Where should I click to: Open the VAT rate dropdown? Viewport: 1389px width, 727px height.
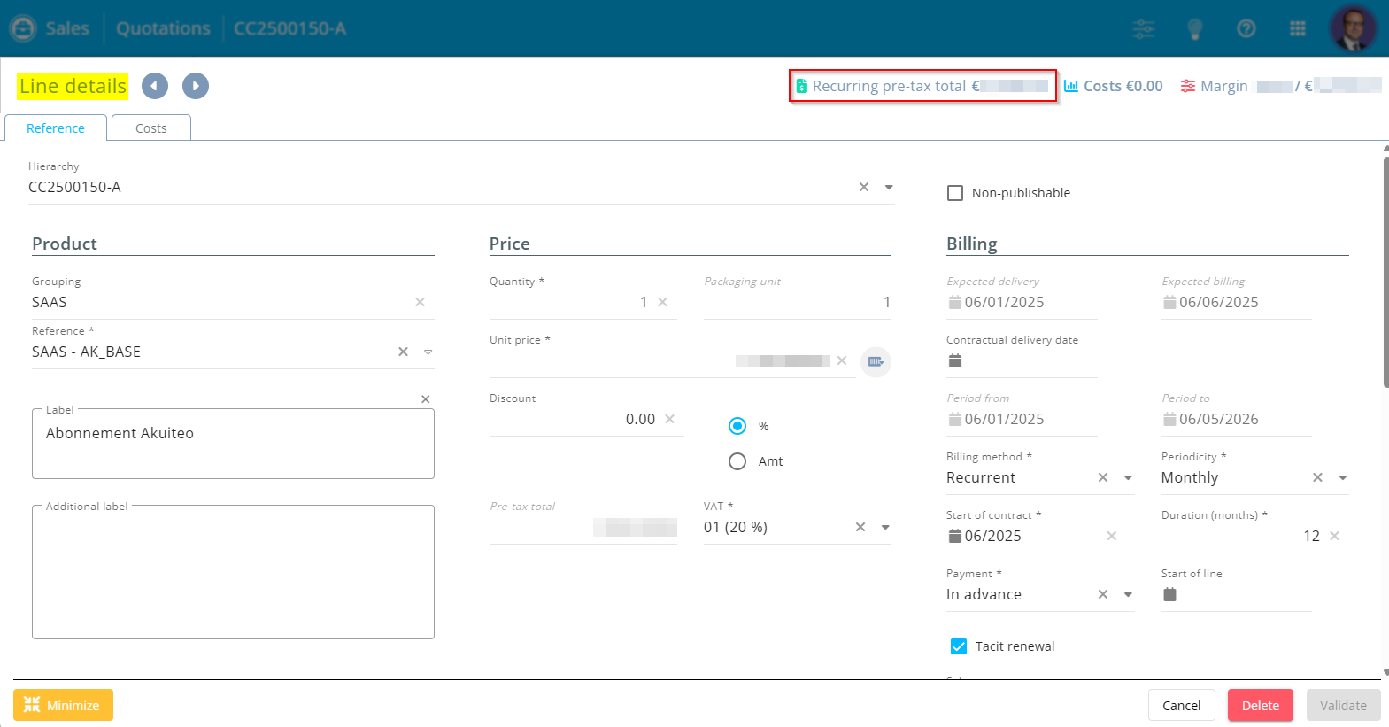885,528
